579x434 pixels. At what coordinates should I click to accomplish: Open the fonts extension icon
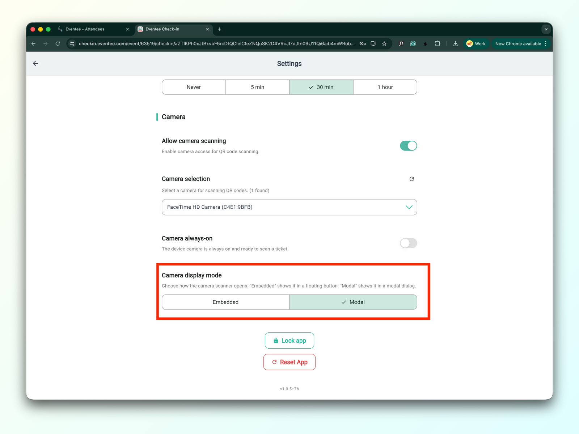(x=401, y=44)
